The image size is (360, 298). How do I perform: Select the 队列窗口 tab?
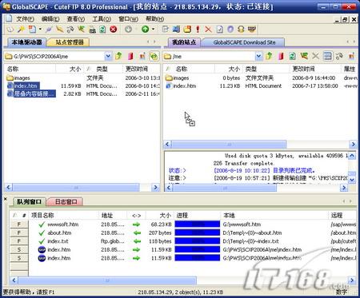click(29, 202)
